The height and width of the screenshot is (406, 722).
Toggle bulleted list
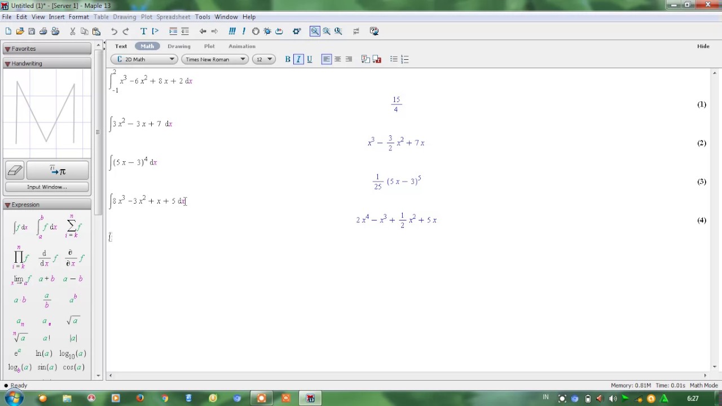tap(394, 59)
